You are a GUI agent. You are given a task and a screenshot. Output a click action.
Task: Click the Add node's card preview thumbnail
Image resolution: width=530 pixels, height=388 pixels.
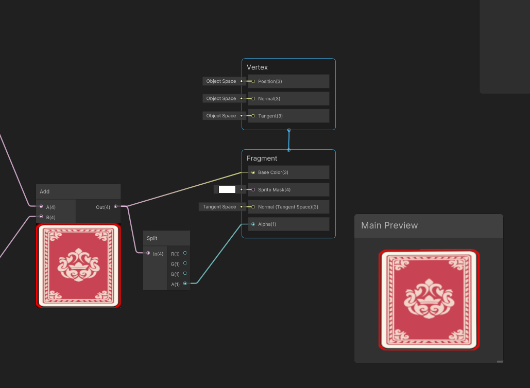click(x=78, y=266)
